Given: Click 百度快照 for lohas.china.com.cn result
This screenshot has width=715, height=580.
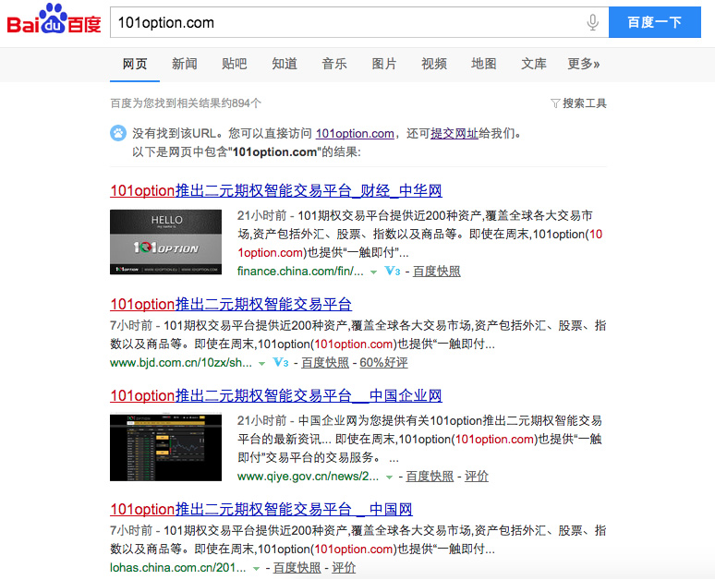Looking at the screenshot, I should coord(297,568).
